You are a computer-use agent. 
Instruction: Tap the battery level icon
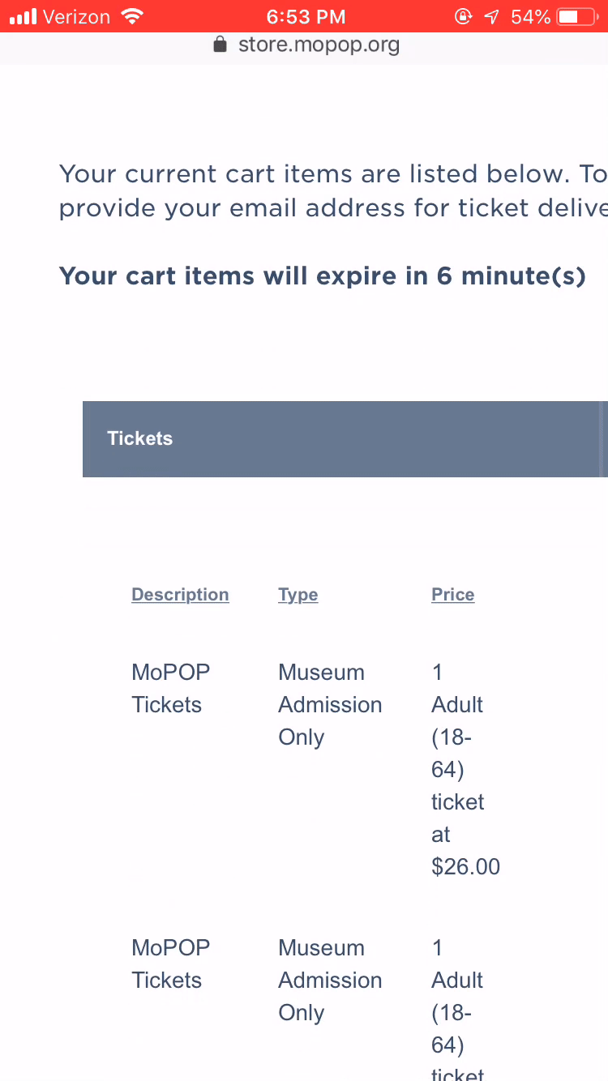point(576,16)
